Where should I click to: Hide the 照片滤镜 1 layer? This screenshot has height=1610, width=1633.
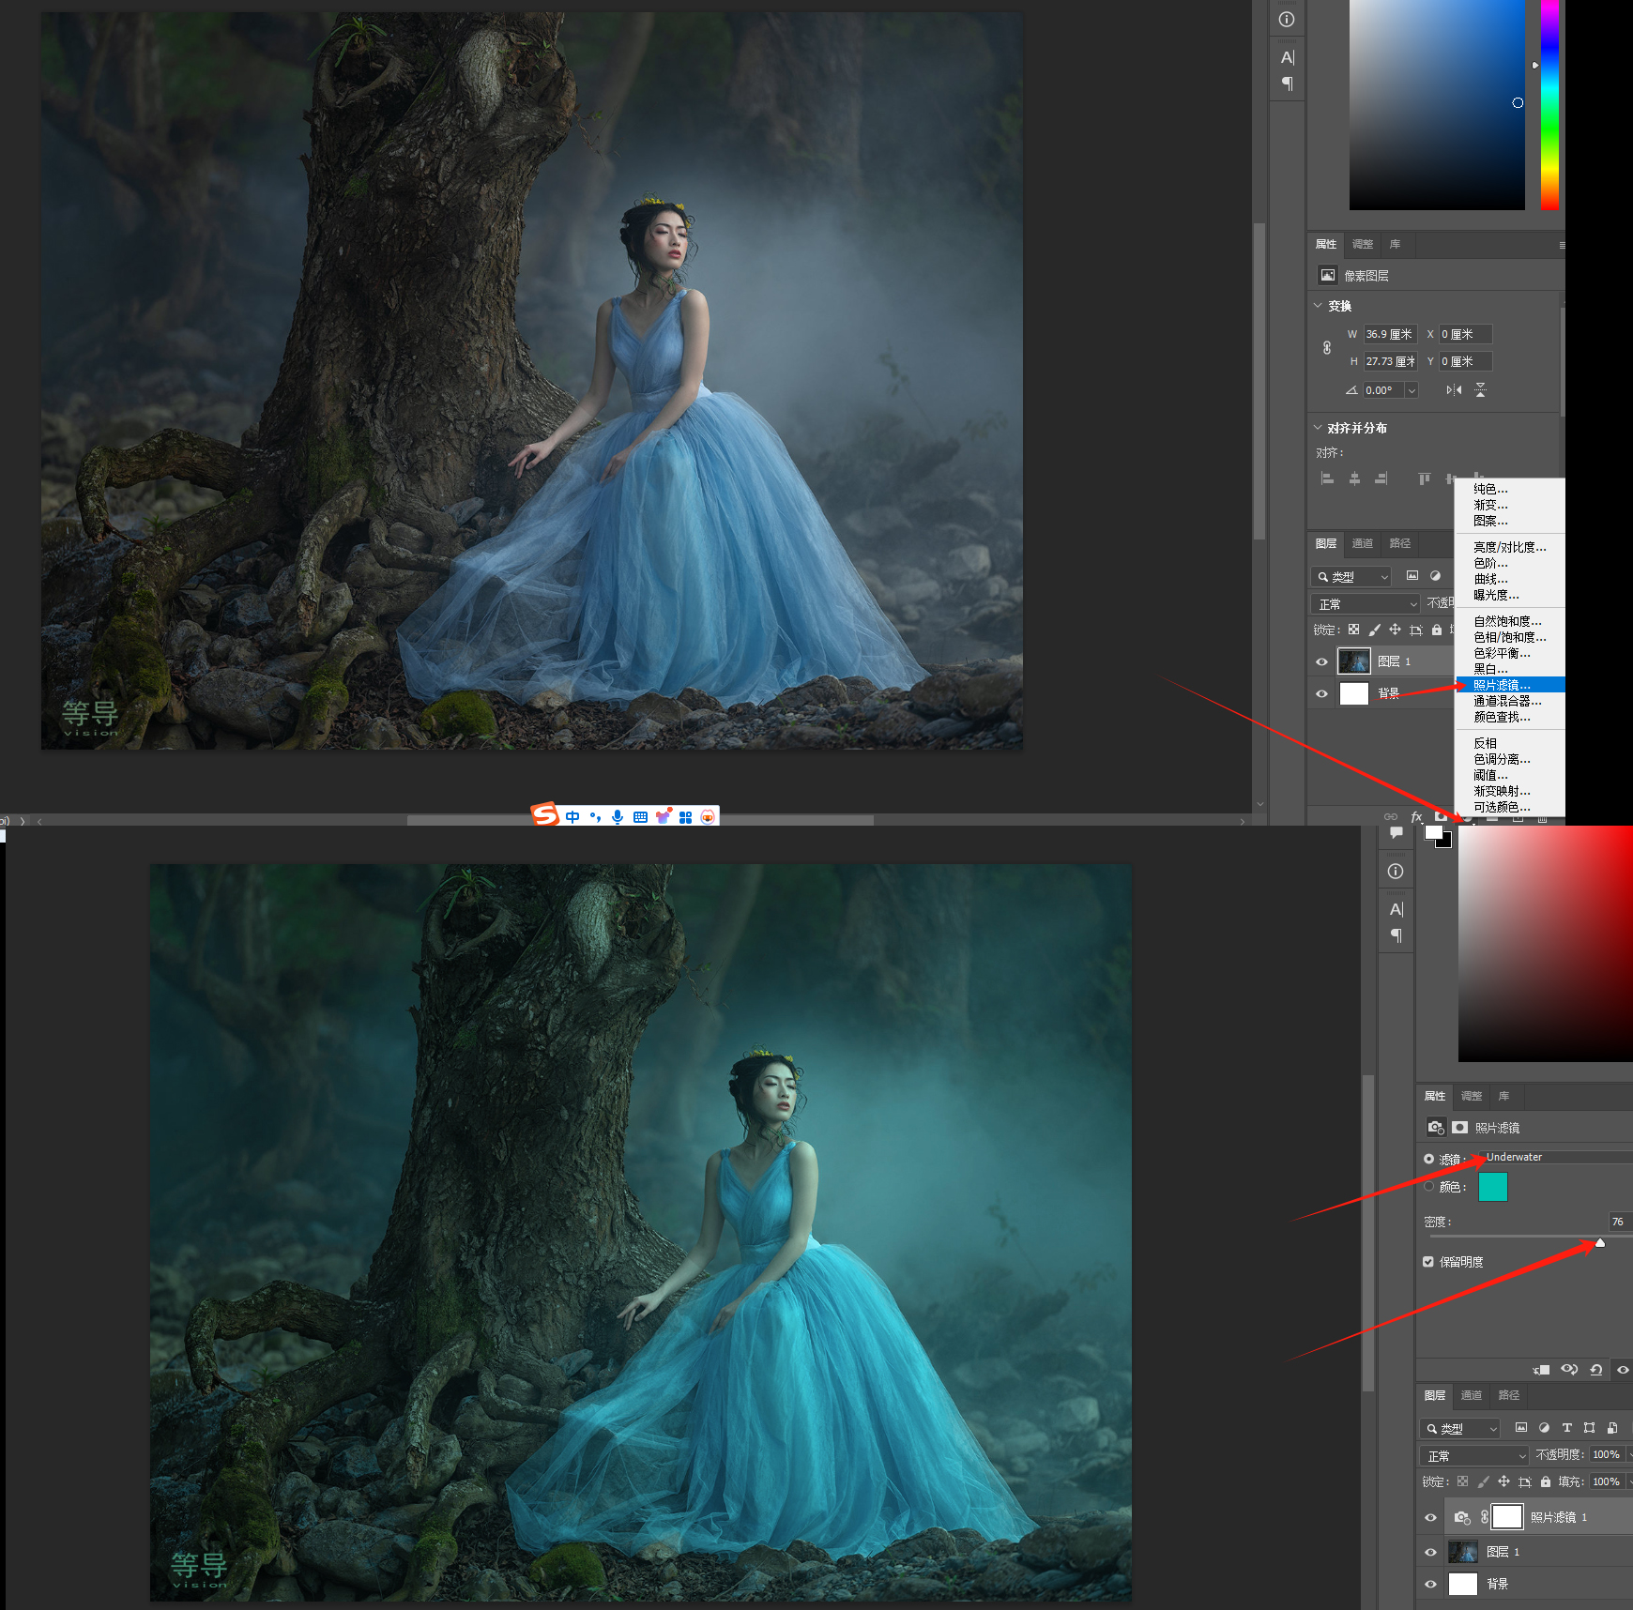pos(1430,1517)
